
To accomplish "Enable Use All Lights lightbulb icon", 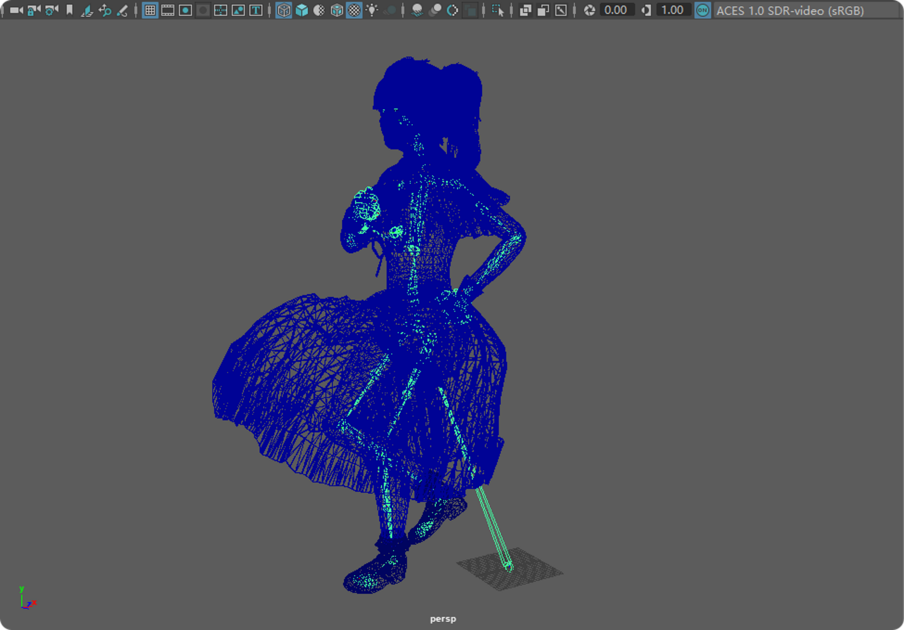I will (372, 10).
